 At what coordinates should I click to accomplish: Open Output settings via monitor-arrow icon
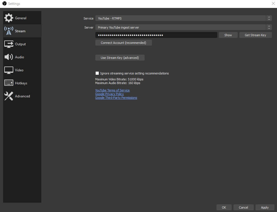[x=9, y=44]
